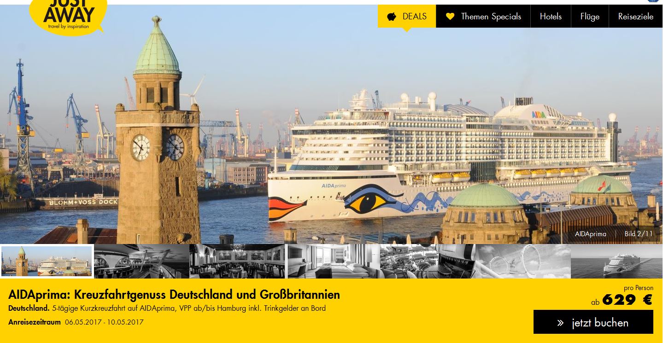Viewport: 663px width, 343px height.
Task: Click the jetzt buchen button
Action: coord(593,322)
